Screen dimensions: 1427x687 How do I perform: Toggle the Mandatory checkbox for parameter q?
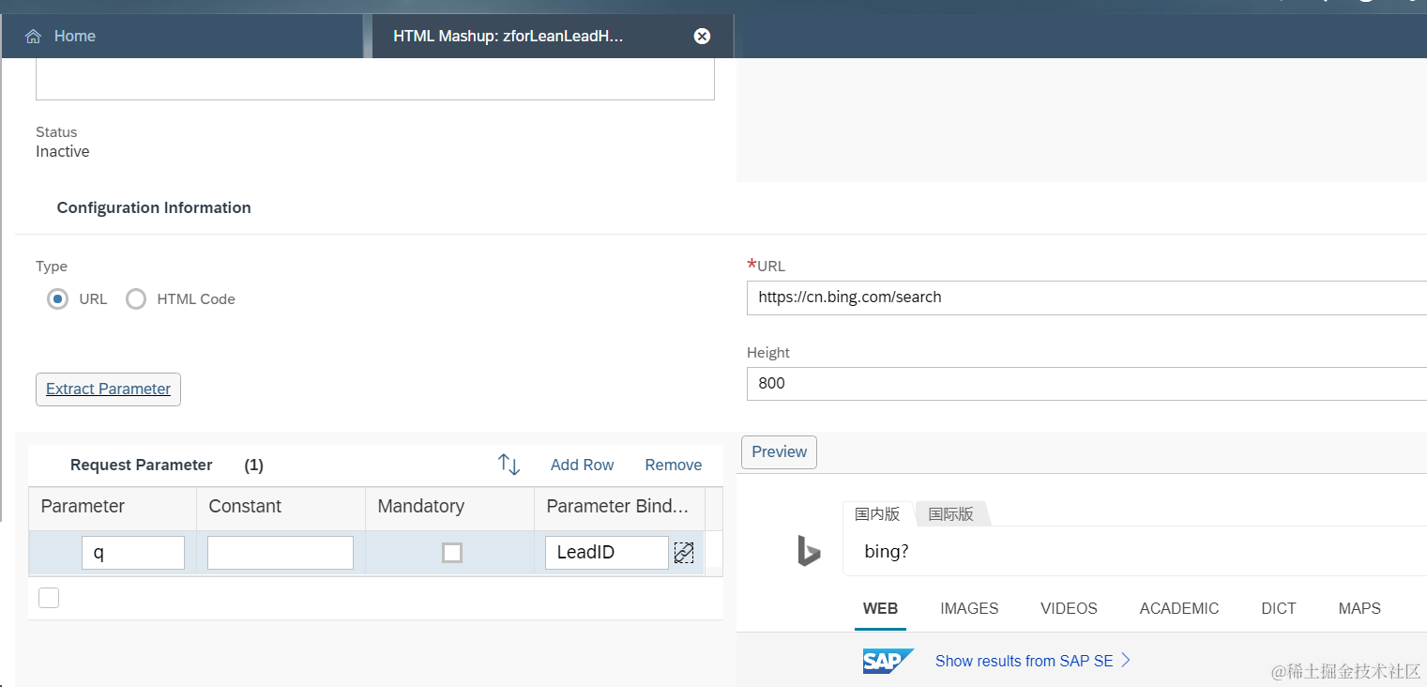(x=452, y=553)
